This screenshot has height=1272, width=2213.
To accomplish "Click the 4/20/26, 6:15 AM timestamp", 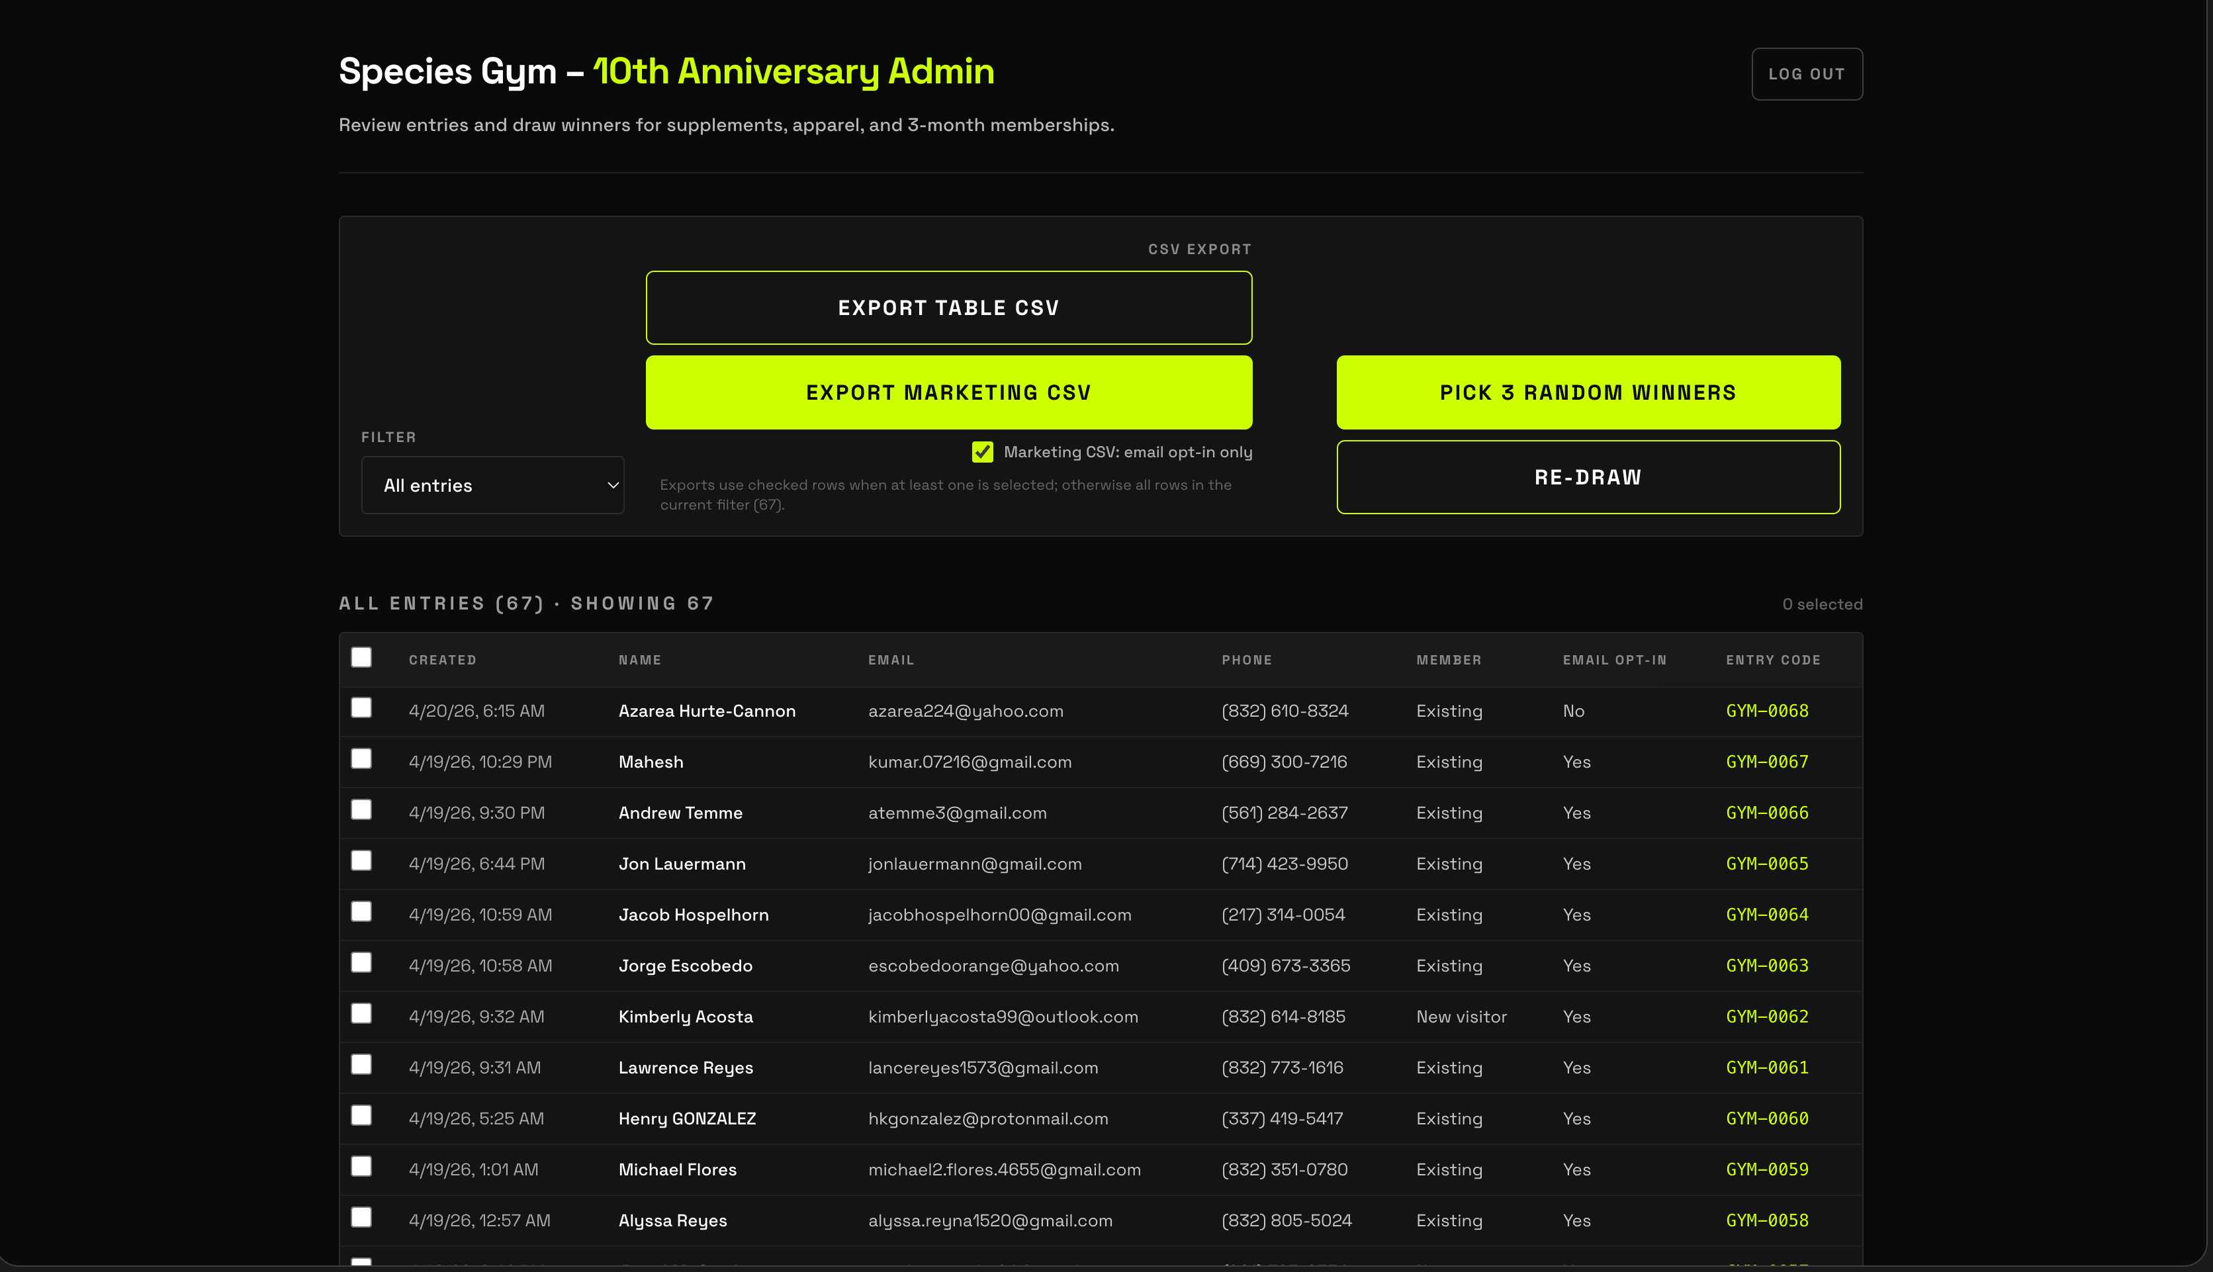I will 476,711.
